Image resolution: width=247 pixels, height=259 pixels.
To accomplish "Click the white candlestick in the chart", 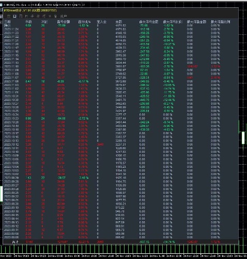I will (x=243, y=138).
